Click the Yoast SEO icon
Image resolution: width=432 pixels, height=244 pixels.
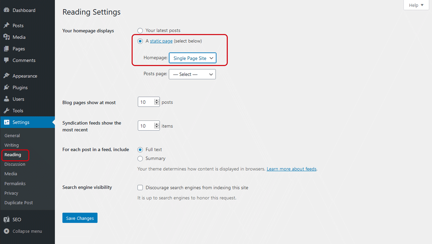click(x=6, y=219)
